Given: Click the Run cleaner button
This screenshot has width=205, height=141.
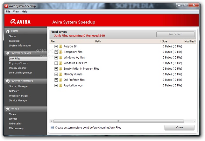Looking at the screenshot, I should click(175, 34).
